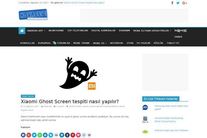Open the NOTEBOOK menu item
The image size is (207, 138).
click(x=117, y=43)
